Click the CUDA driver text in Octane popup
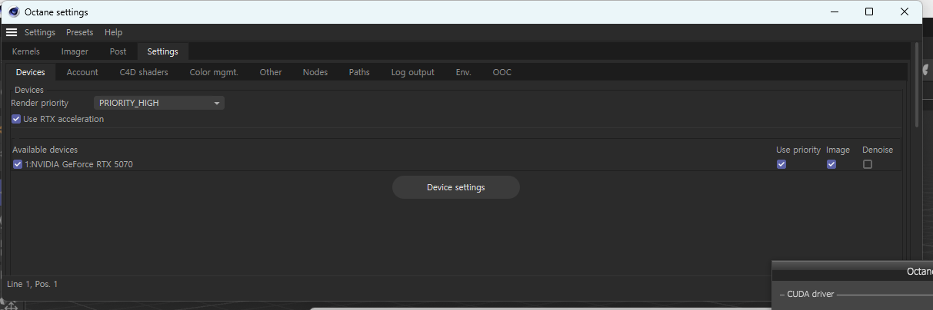 pos(811,294)
